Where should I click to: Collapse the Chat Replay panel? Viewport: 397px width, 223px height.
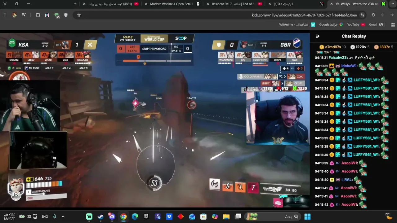click(x=317, y=36)
